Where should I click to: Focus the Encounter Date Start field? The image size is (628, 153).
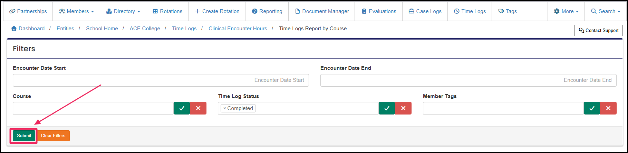tap(161, 80)
